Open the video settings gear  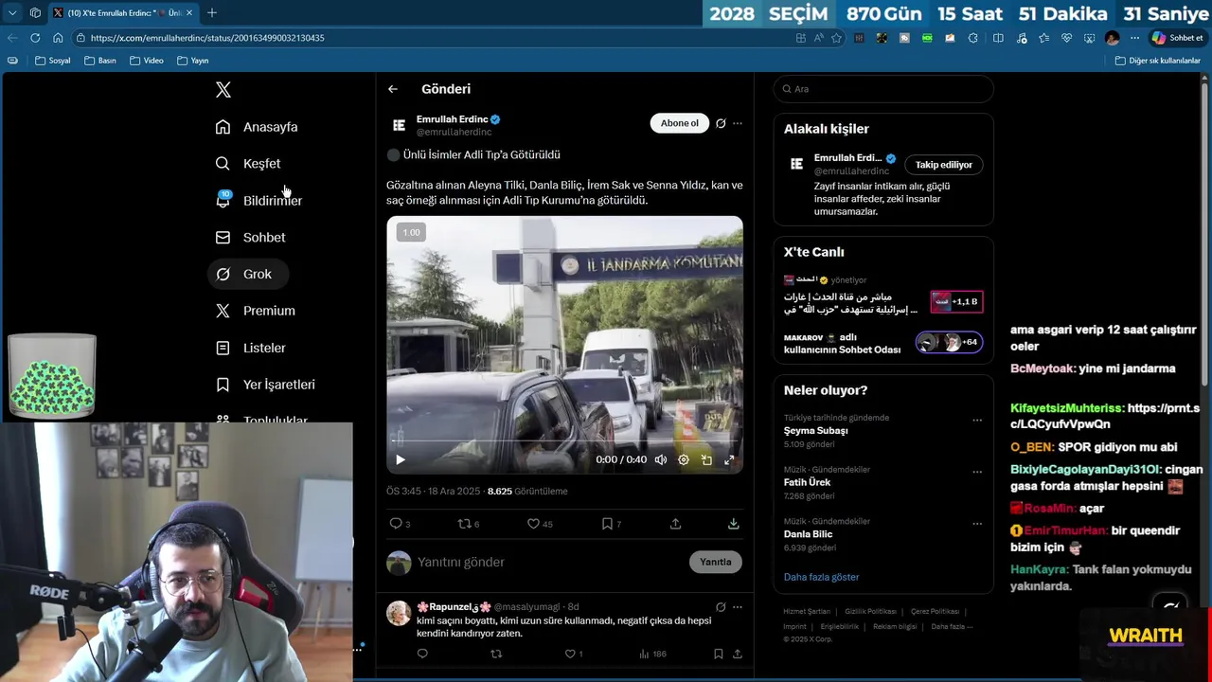point(684,459)
